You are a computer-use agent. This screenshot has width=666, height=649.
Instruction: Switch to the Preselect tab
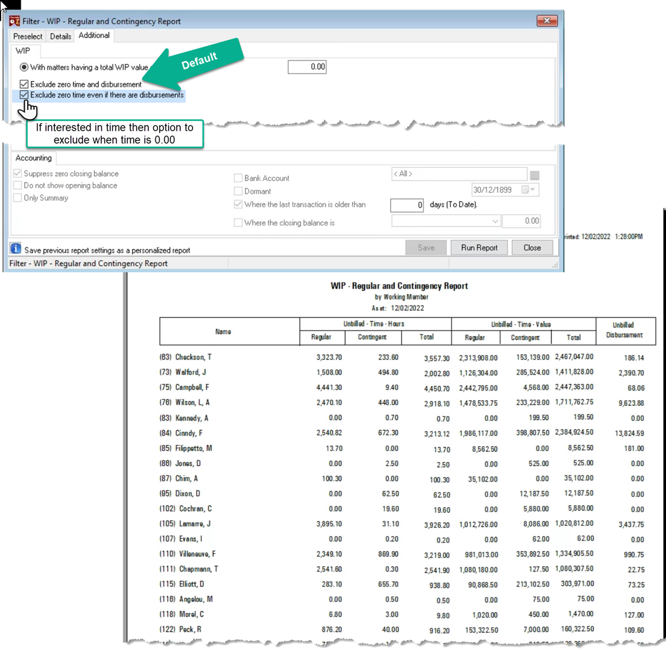[28, 36]
